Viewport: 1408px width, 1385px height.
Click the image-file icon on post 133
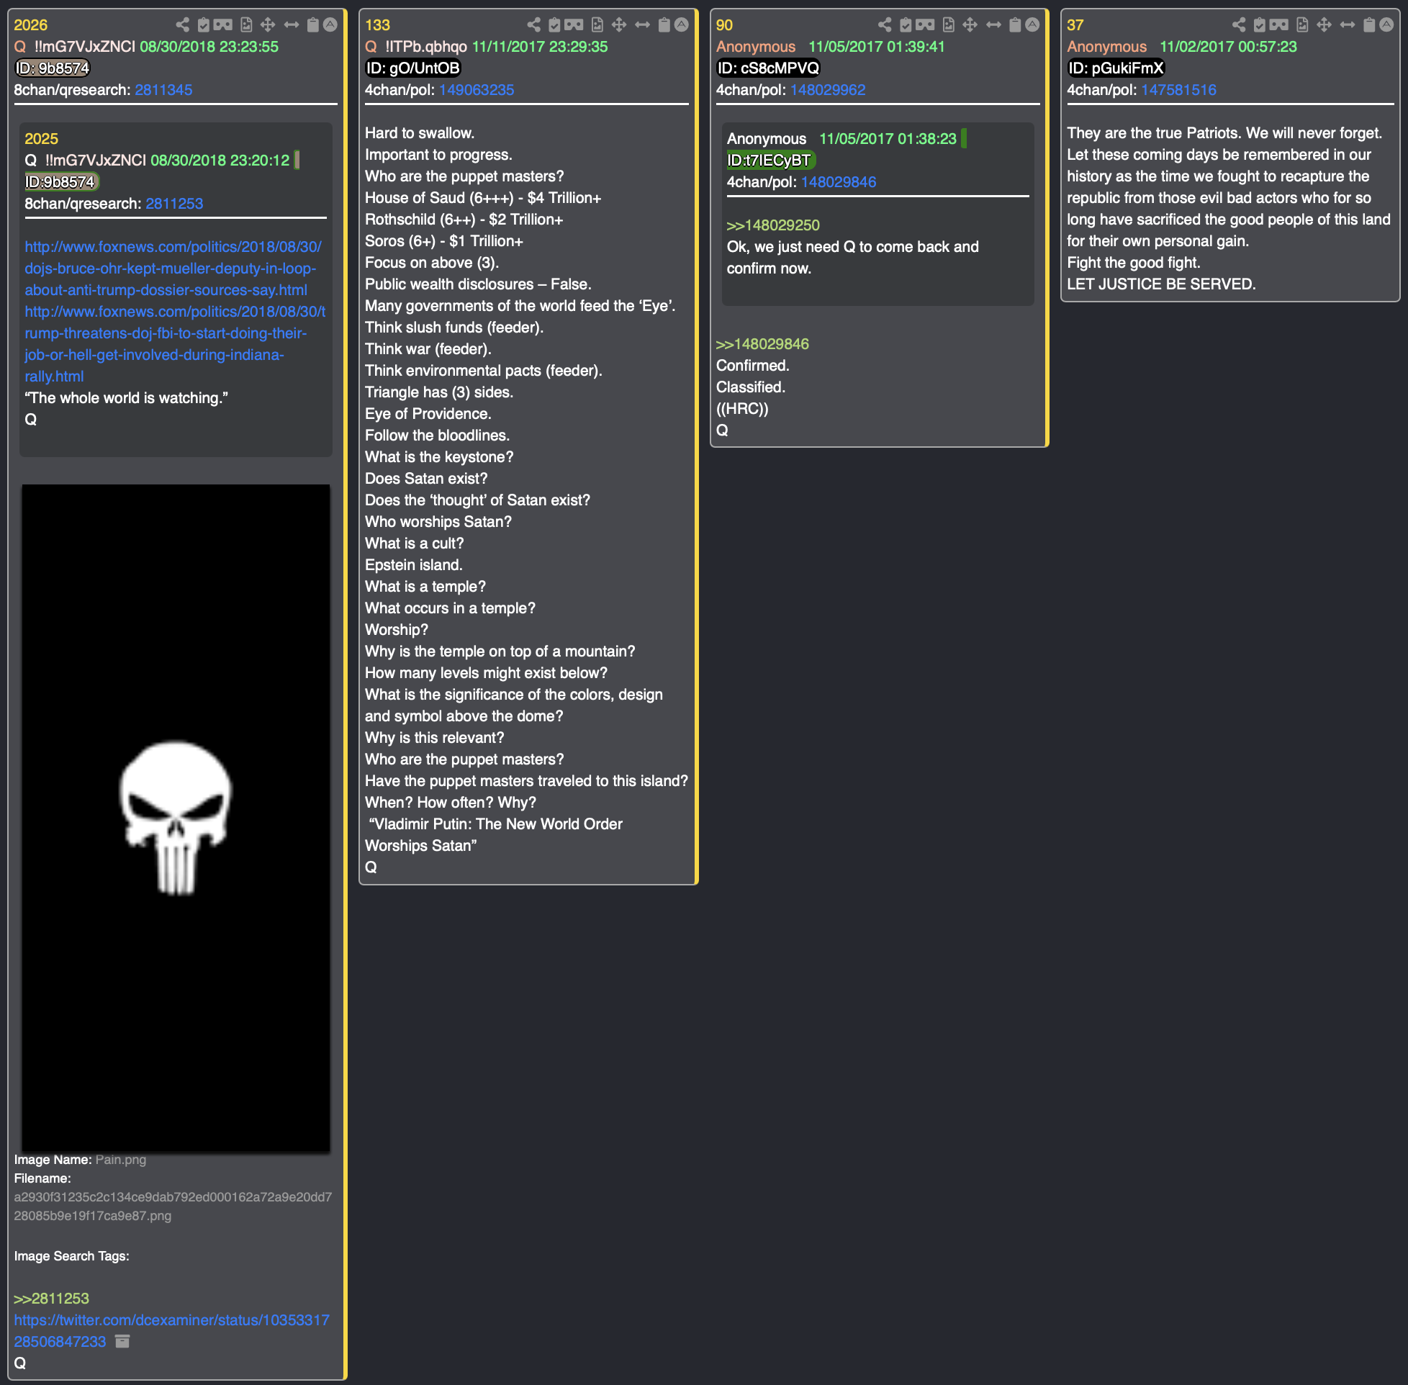tap(597, 24)
